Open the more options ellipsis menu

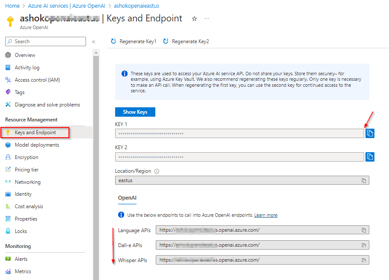tap(207, 19)
